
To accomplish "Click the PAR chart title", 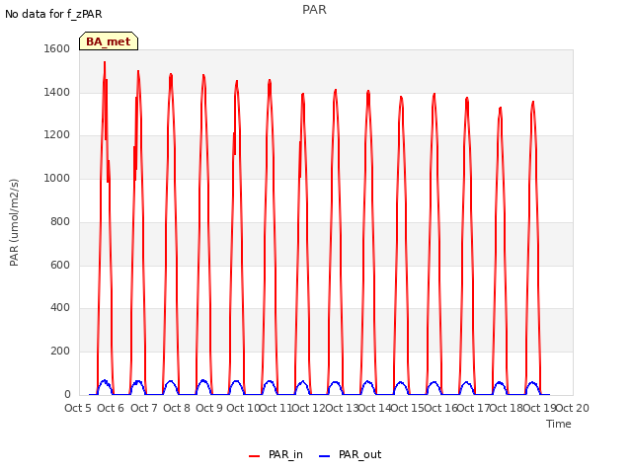I will (314, 10).
